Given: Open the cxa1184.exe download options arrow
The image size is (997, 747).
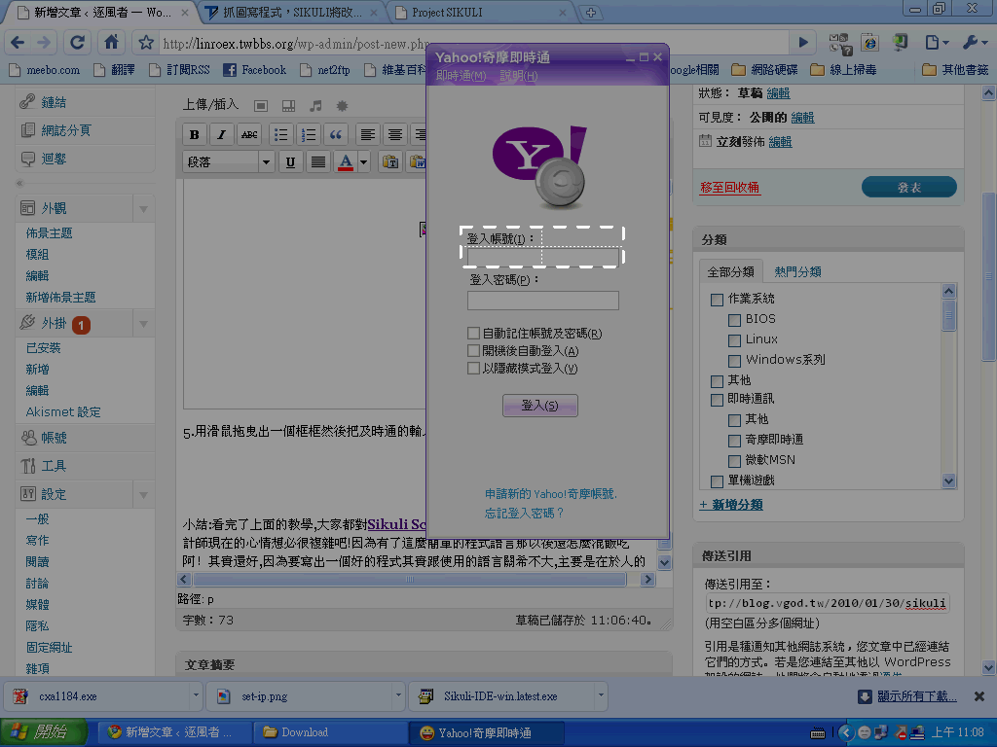Looking at the screenshot, I should click(x=196, y=695).
